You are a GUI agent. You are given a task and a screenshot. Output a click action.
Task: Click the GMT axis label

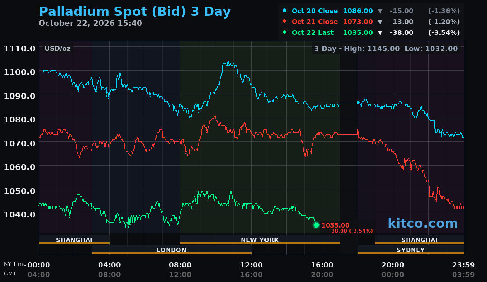(10, 274)
